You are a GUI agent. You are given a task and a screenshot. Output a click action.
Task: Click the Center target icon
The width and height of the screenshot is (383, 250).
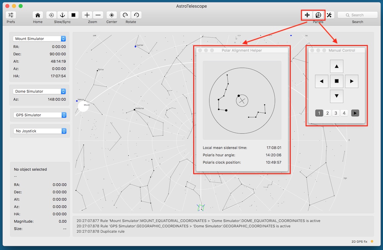pos(112,15)
